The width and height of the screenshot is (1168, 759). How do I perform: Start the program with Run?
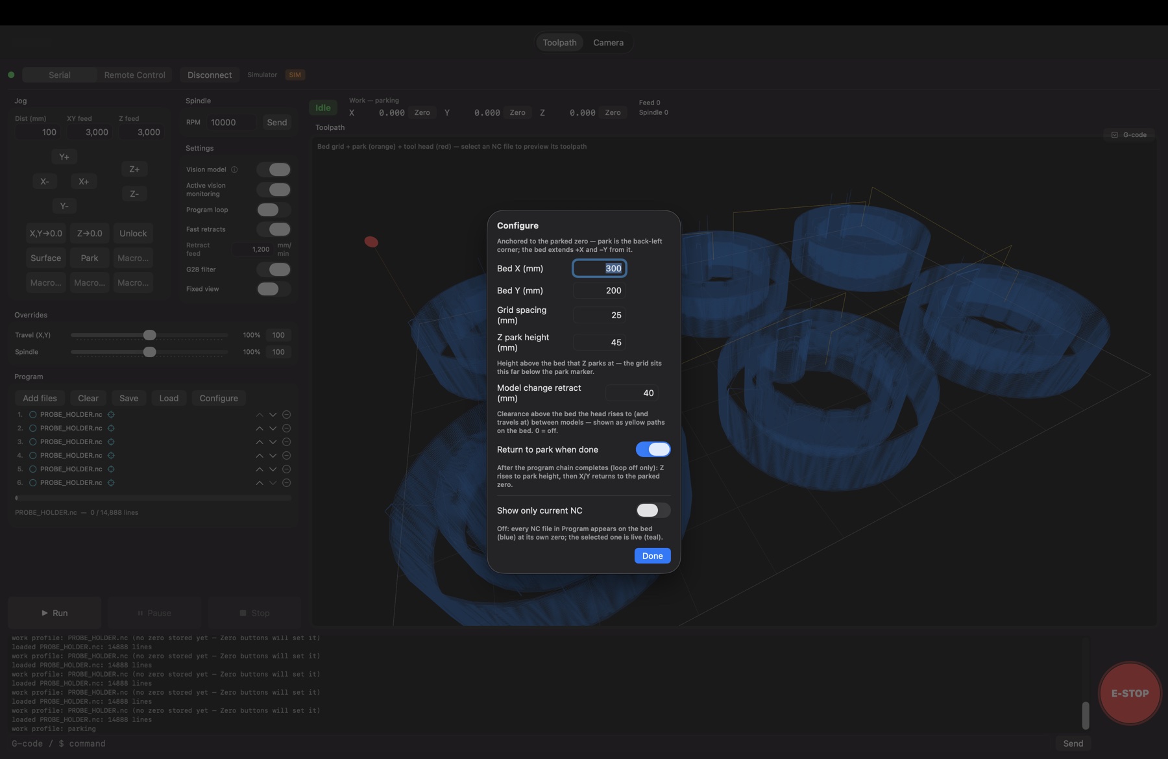pos(55,613)
